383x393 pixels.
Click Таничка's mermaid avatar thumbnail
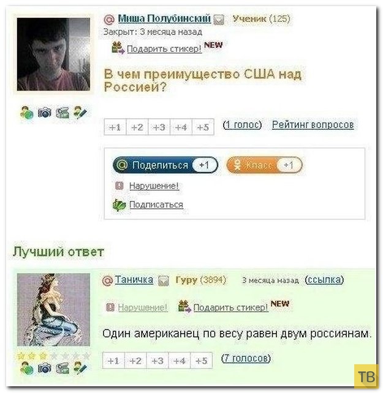click(53, 310)
